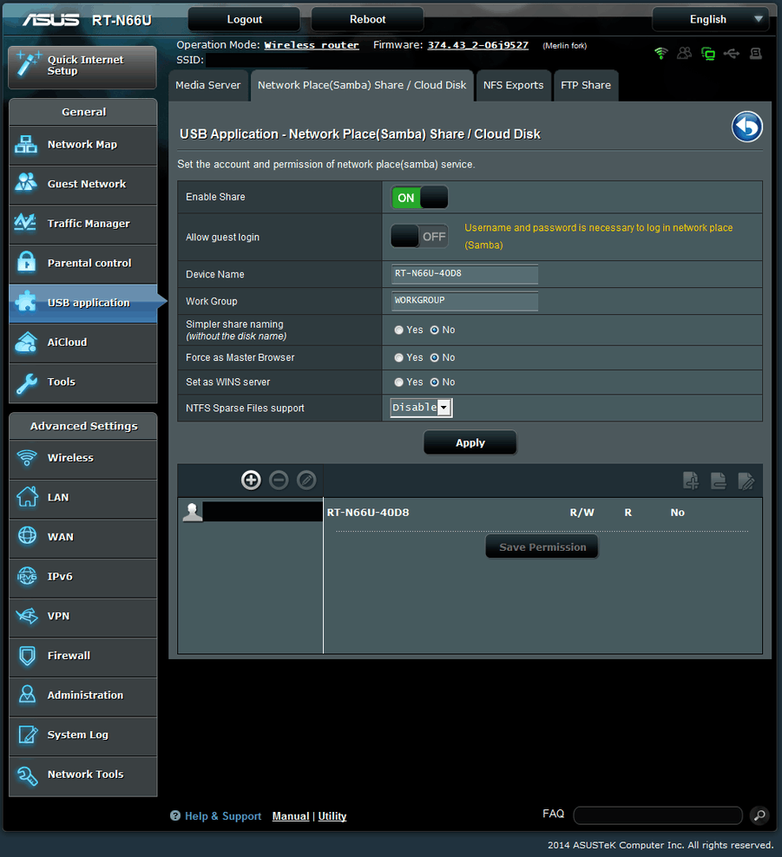
Task: Open Firewall settings
Action: coord(83,657)
